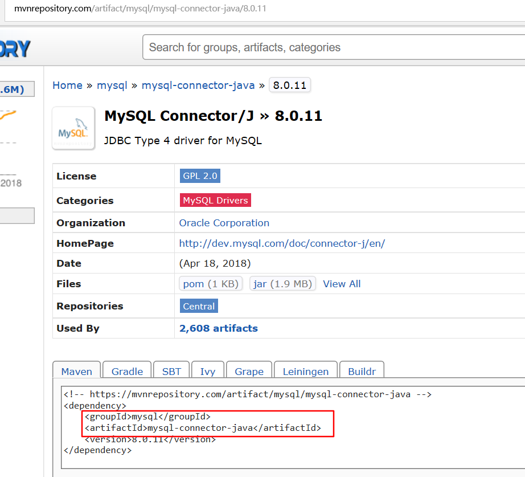The height and width of the screenshot is (477, 525).
Task: Click the Organization row label
Action: pyautogui.click(x=91, y=223)
